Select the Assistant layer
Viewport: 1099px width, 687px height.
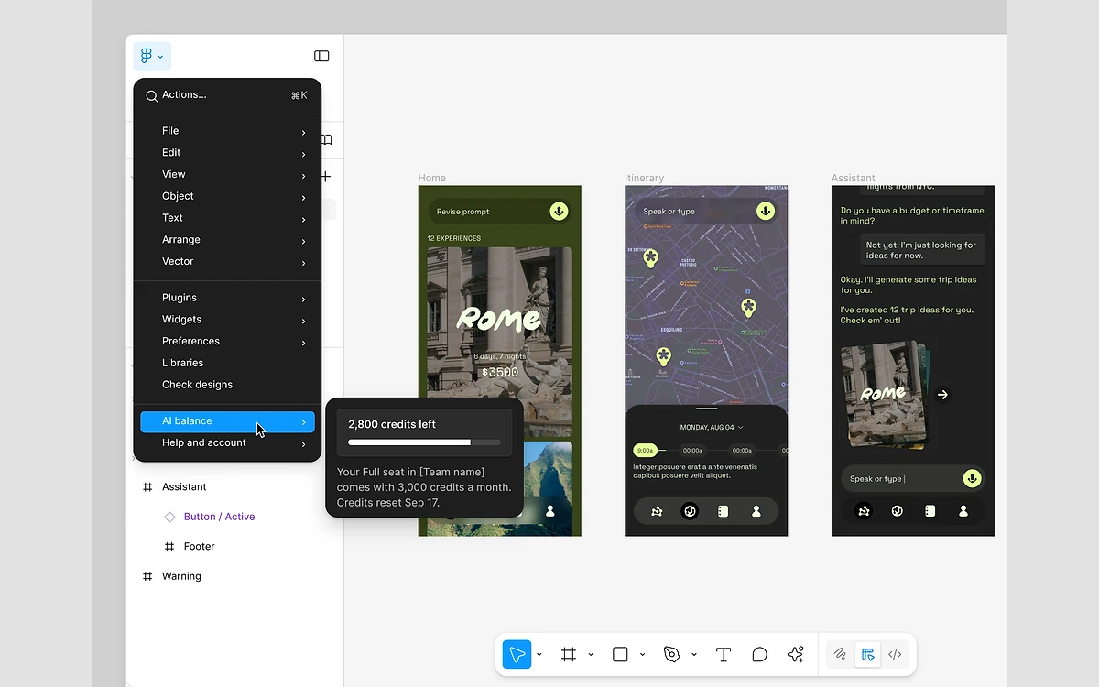[184, 487]
